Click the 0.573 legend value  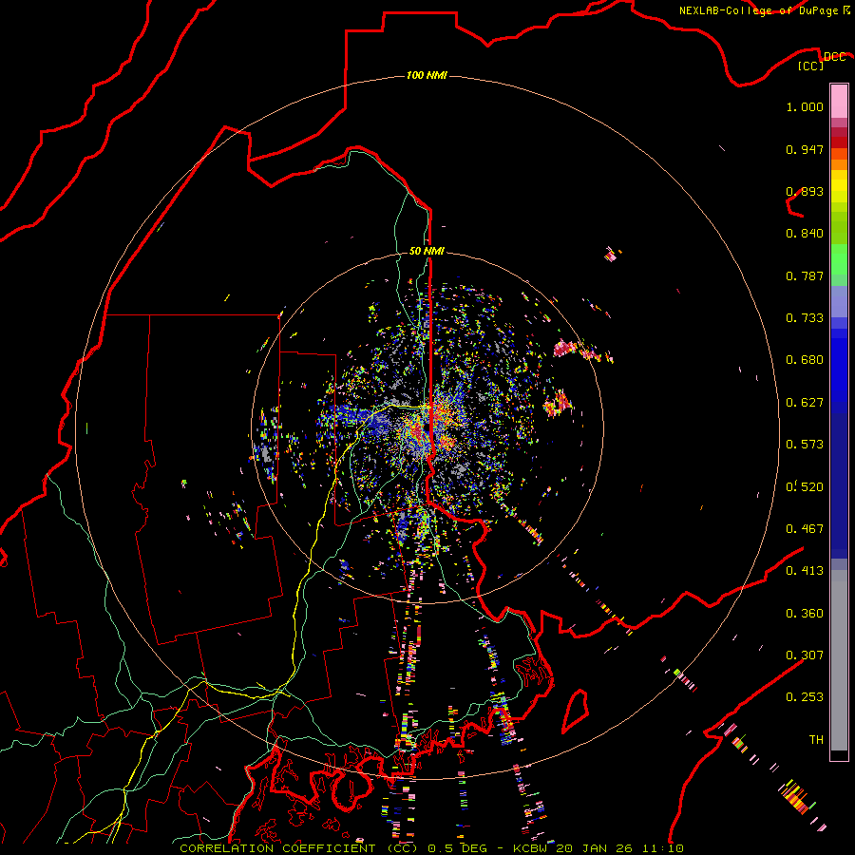coord(805,445)
